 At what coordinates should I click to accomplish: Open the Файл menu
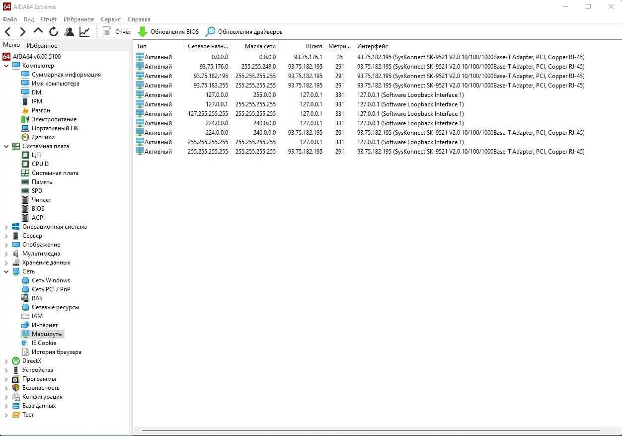pos(9,19)
